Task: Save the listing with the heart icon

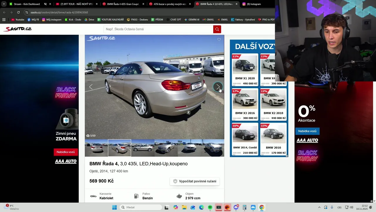Action: click(x=219, y=39)
